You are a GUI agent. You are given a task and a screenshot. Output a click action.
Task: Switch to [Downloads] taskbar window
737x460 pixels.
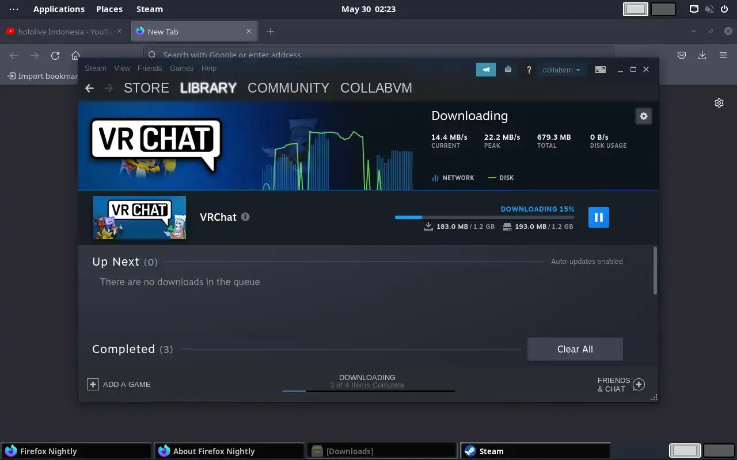(382, 451)
